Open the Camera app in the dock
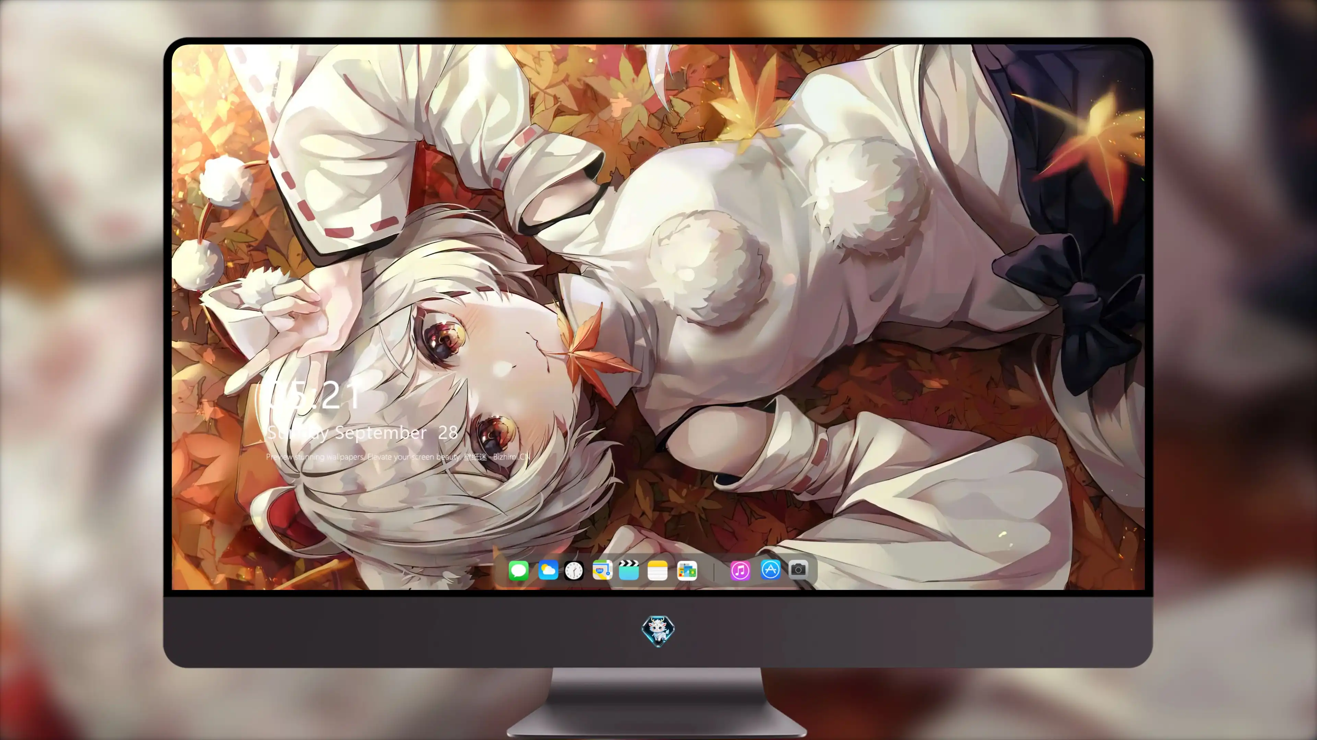 point(798,569)
